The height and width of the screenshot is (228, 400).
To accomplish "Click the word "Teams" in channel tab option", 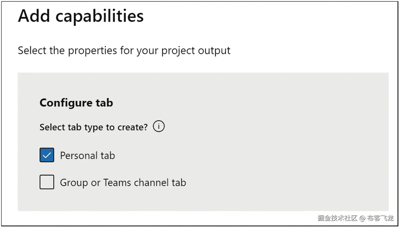I will 117,183.
